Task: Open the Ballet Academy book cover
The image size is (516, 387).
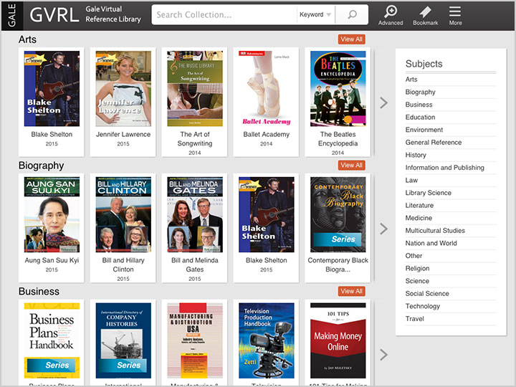Action: (266, 89)
